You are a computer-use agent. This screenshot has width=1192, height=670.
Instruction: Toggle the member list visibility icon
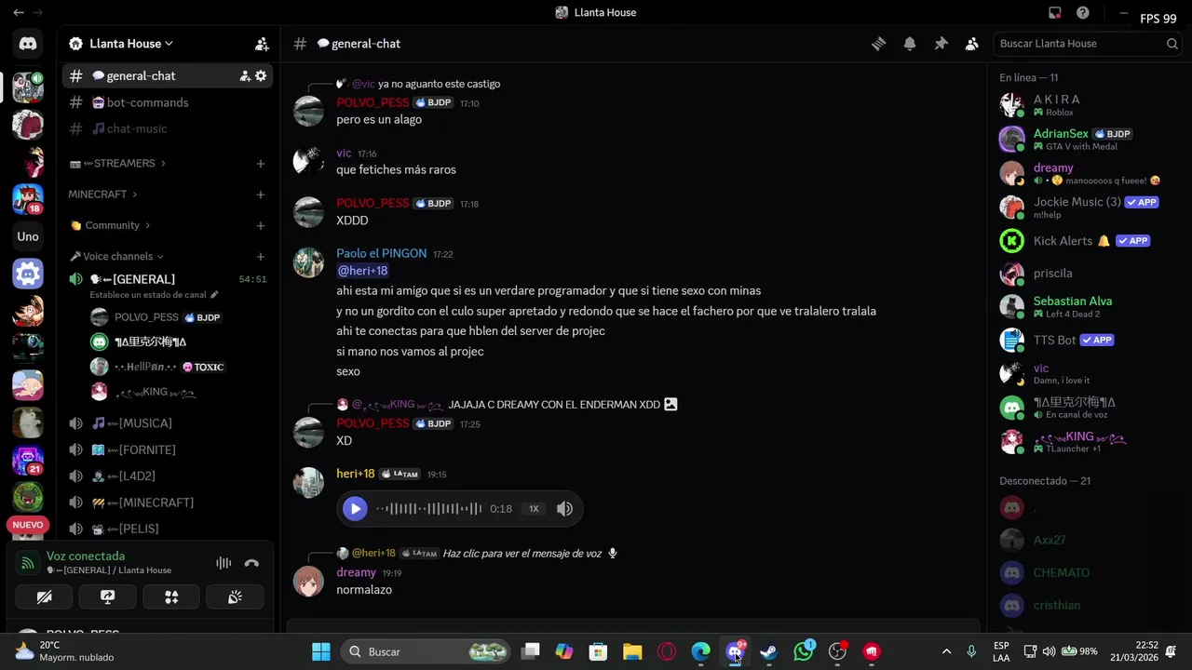click(x=972, y=44)
